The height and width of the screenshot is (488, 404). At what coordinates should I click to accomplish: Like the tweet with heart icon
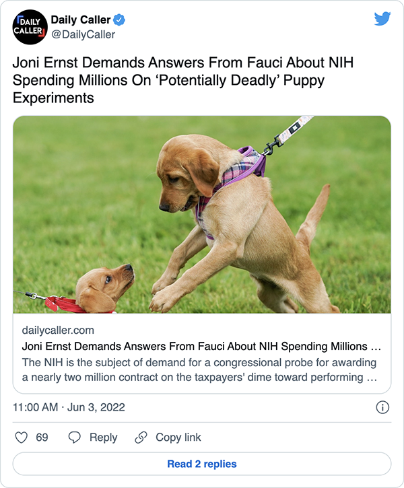pyautogui.click(x=22, y=438)
